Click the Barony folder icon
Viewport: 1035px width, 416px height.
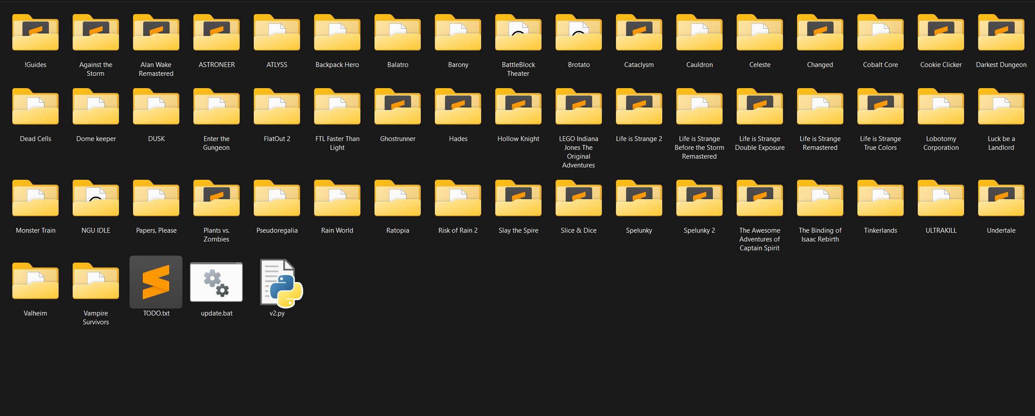(458, 32)
